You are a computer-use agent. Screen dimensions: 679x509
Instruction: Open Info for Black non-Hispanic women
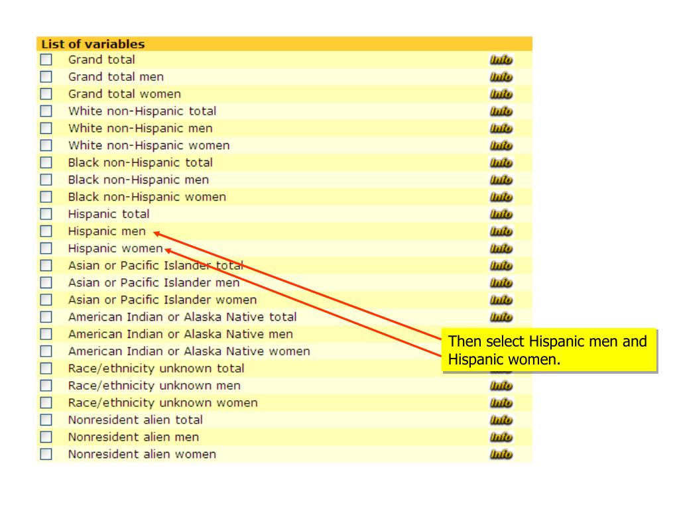[x=501, y=197]
